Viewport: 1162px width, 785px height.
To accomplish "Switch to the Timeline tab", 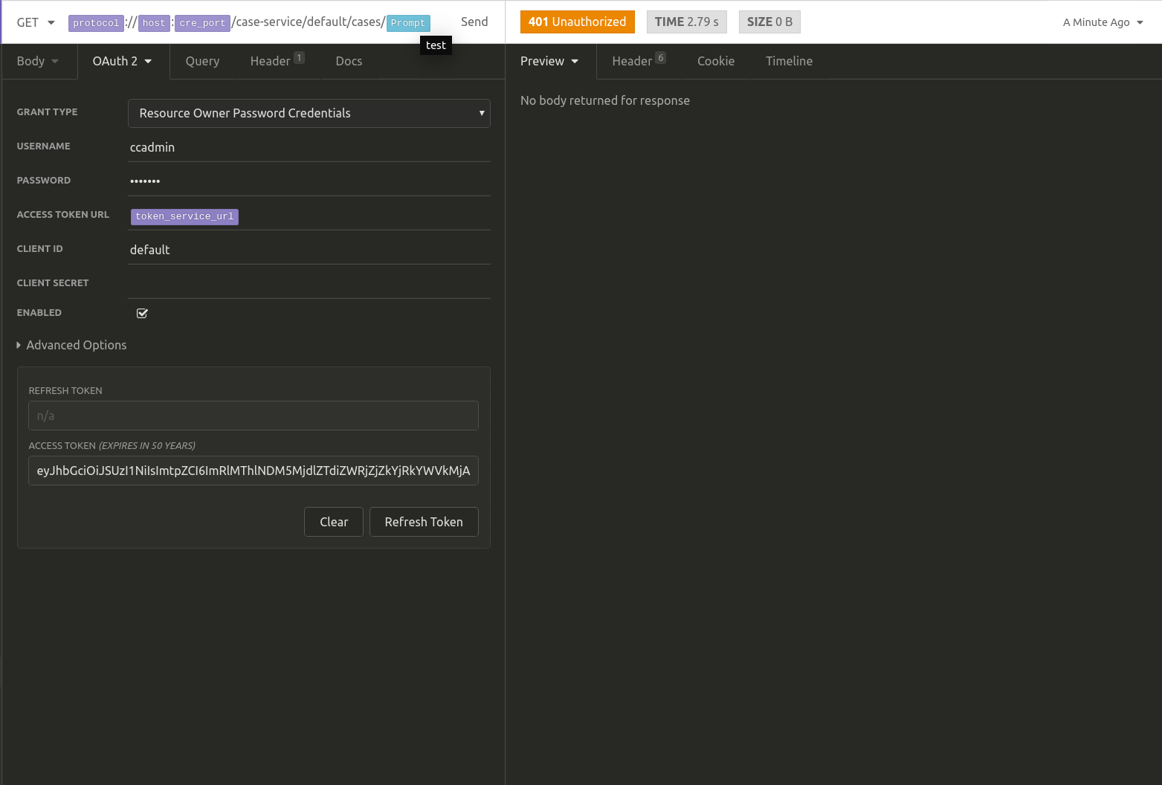I will [x=789, y=61].
